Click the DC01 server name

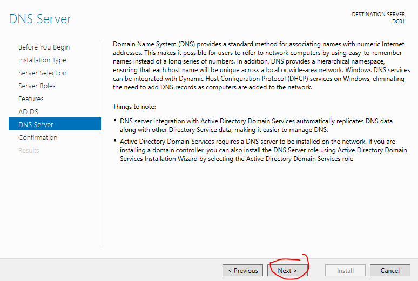(398, 22)
